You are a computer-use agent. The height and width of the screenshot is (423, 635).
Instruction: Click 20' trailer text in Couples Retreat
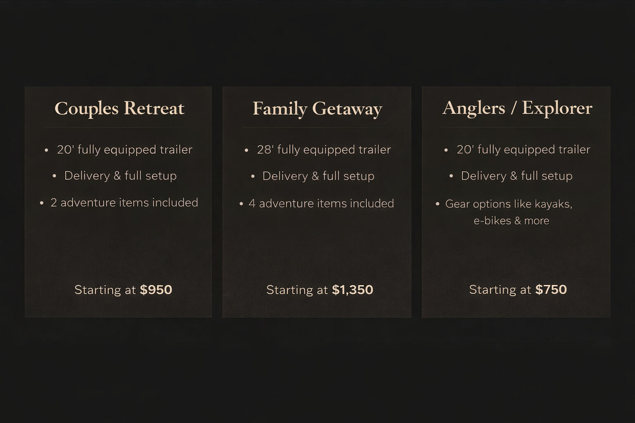pos(124,150)
